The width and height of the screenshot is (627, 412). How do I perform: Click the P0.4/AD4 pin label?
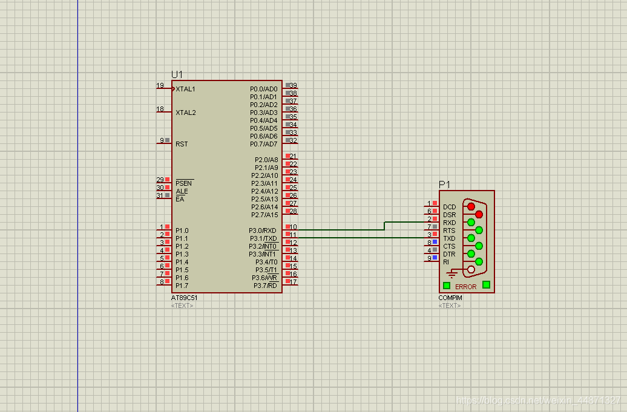tap(263, 120)
